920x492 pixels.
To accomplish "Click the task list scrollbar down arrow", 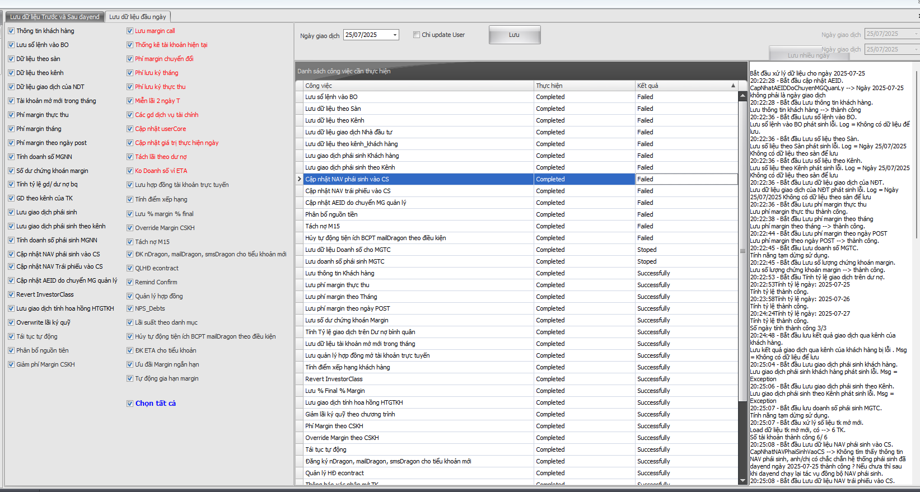I will coord(742,480).
